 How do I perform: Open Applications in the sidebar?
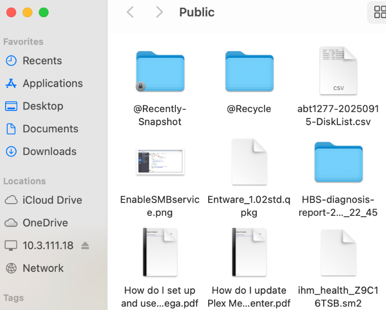[52, 84]
